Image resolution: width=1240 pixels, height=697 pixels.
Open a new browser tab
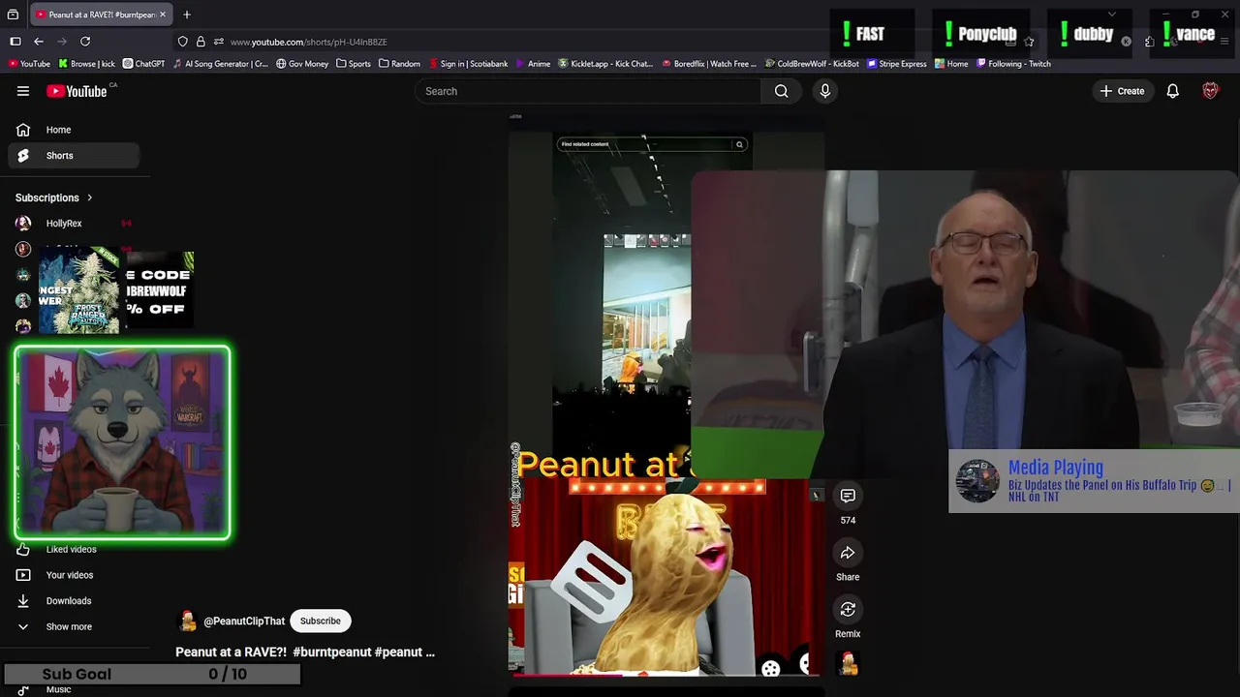tap(187, 15)
